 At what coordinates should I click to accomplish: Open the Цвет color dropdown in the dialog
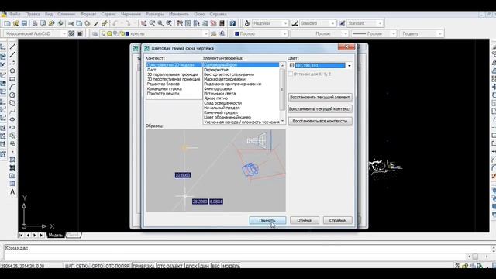pos(350,65)
